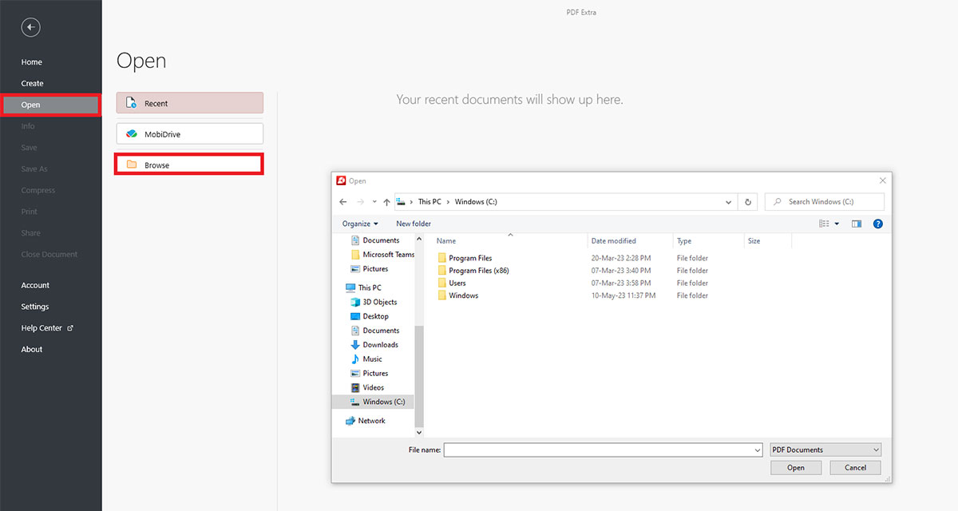Click the back arrow circle at top left

click(x=30, y=27)
